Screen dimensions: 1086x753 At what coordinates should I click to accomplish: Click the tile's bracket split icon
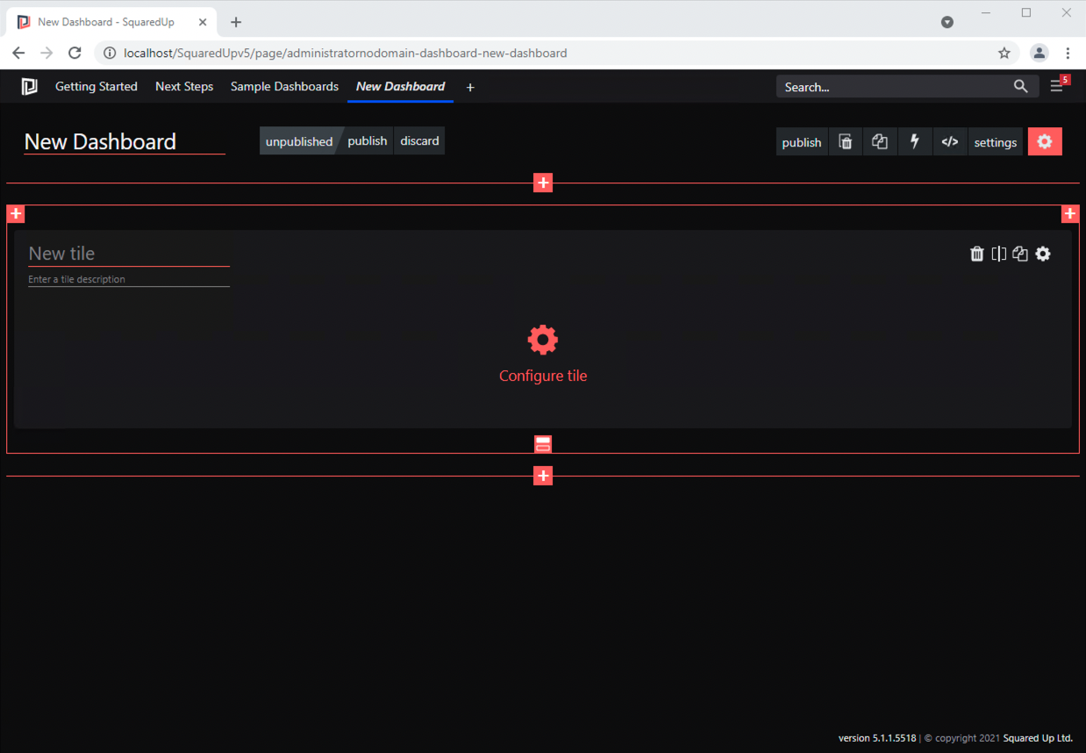999,254
